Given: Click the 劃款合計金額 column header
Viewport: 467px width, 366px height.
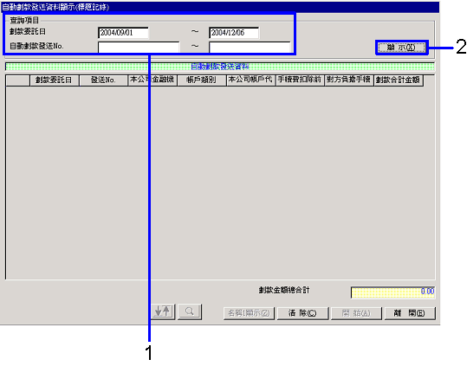Looking at the screenshot, I should pos(399,80).
